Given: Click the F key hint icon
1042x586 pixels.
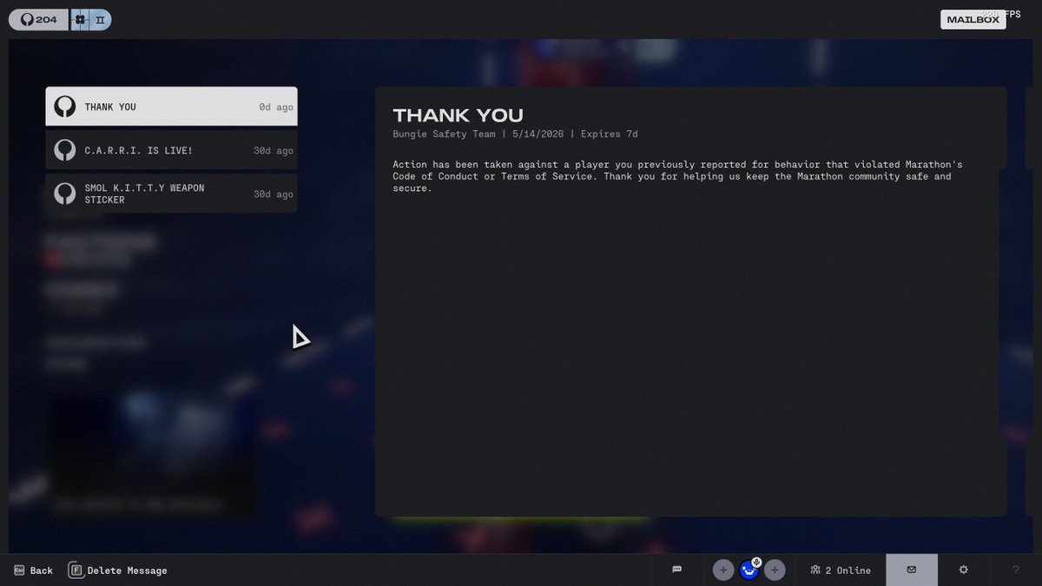Looking at the screenshot, I should click(76, 570).
